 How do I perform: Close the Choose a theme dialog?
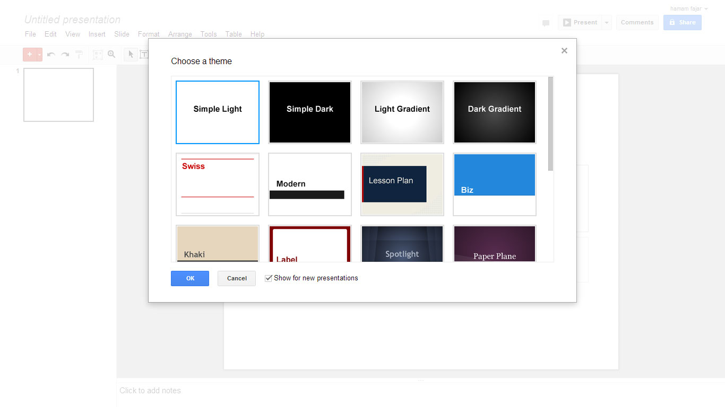pos(564,51)
